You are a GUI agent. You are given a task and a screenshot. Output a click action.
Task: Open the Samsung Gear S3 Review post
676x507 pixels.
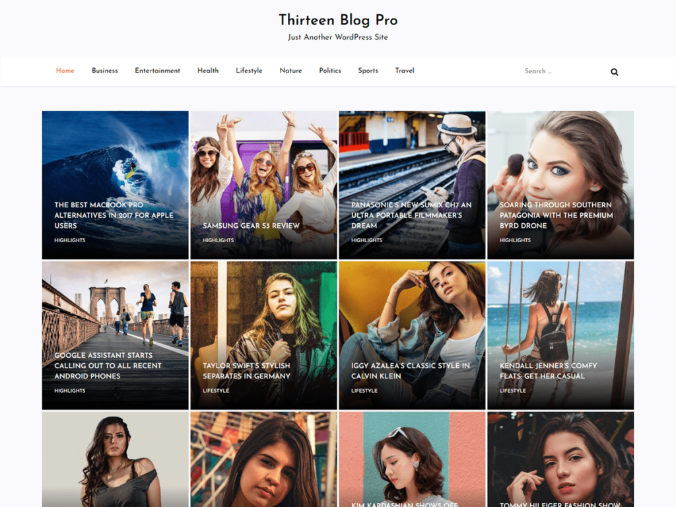pyautogui.click(x=251, y=226)
